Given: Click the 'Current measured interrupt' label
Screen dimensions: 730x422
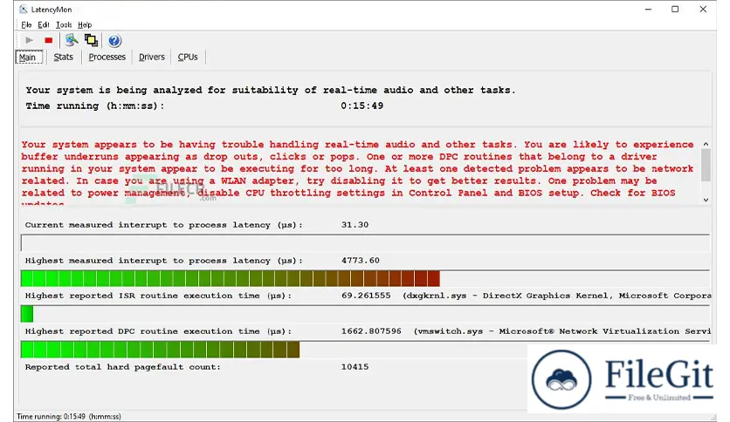Looking at the screenshot, I should coord(164,226).
